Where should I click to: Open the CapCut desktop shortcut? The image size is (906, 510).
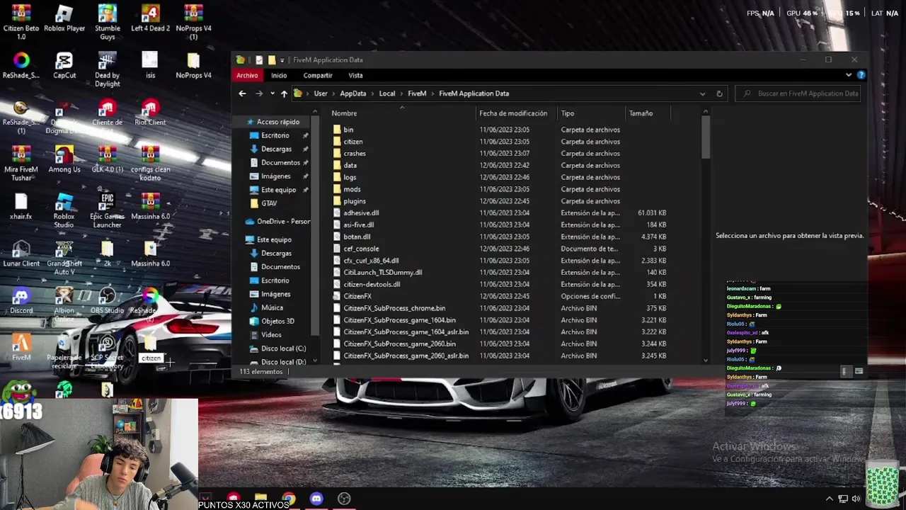pos(64,66)
